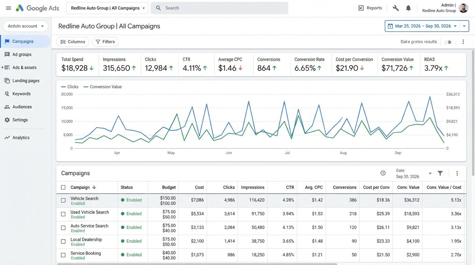
Task: Open the tools wrench icon
Action: point(396,8)
